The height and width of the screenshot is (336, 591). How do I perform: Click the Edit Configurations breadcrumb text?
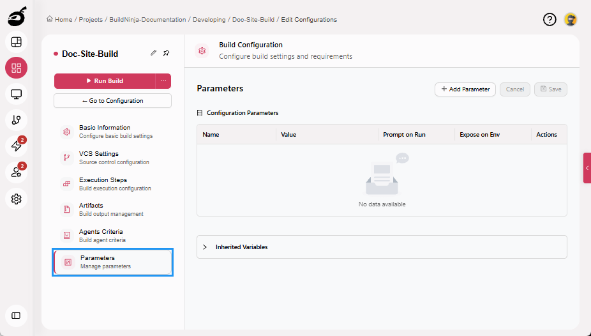point(309,20)
